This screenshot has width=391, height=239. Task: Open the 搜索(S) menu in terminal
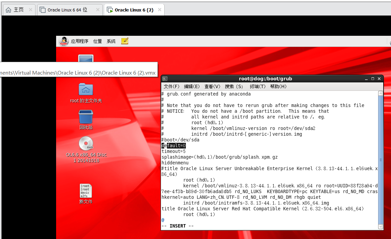point(234,86)
